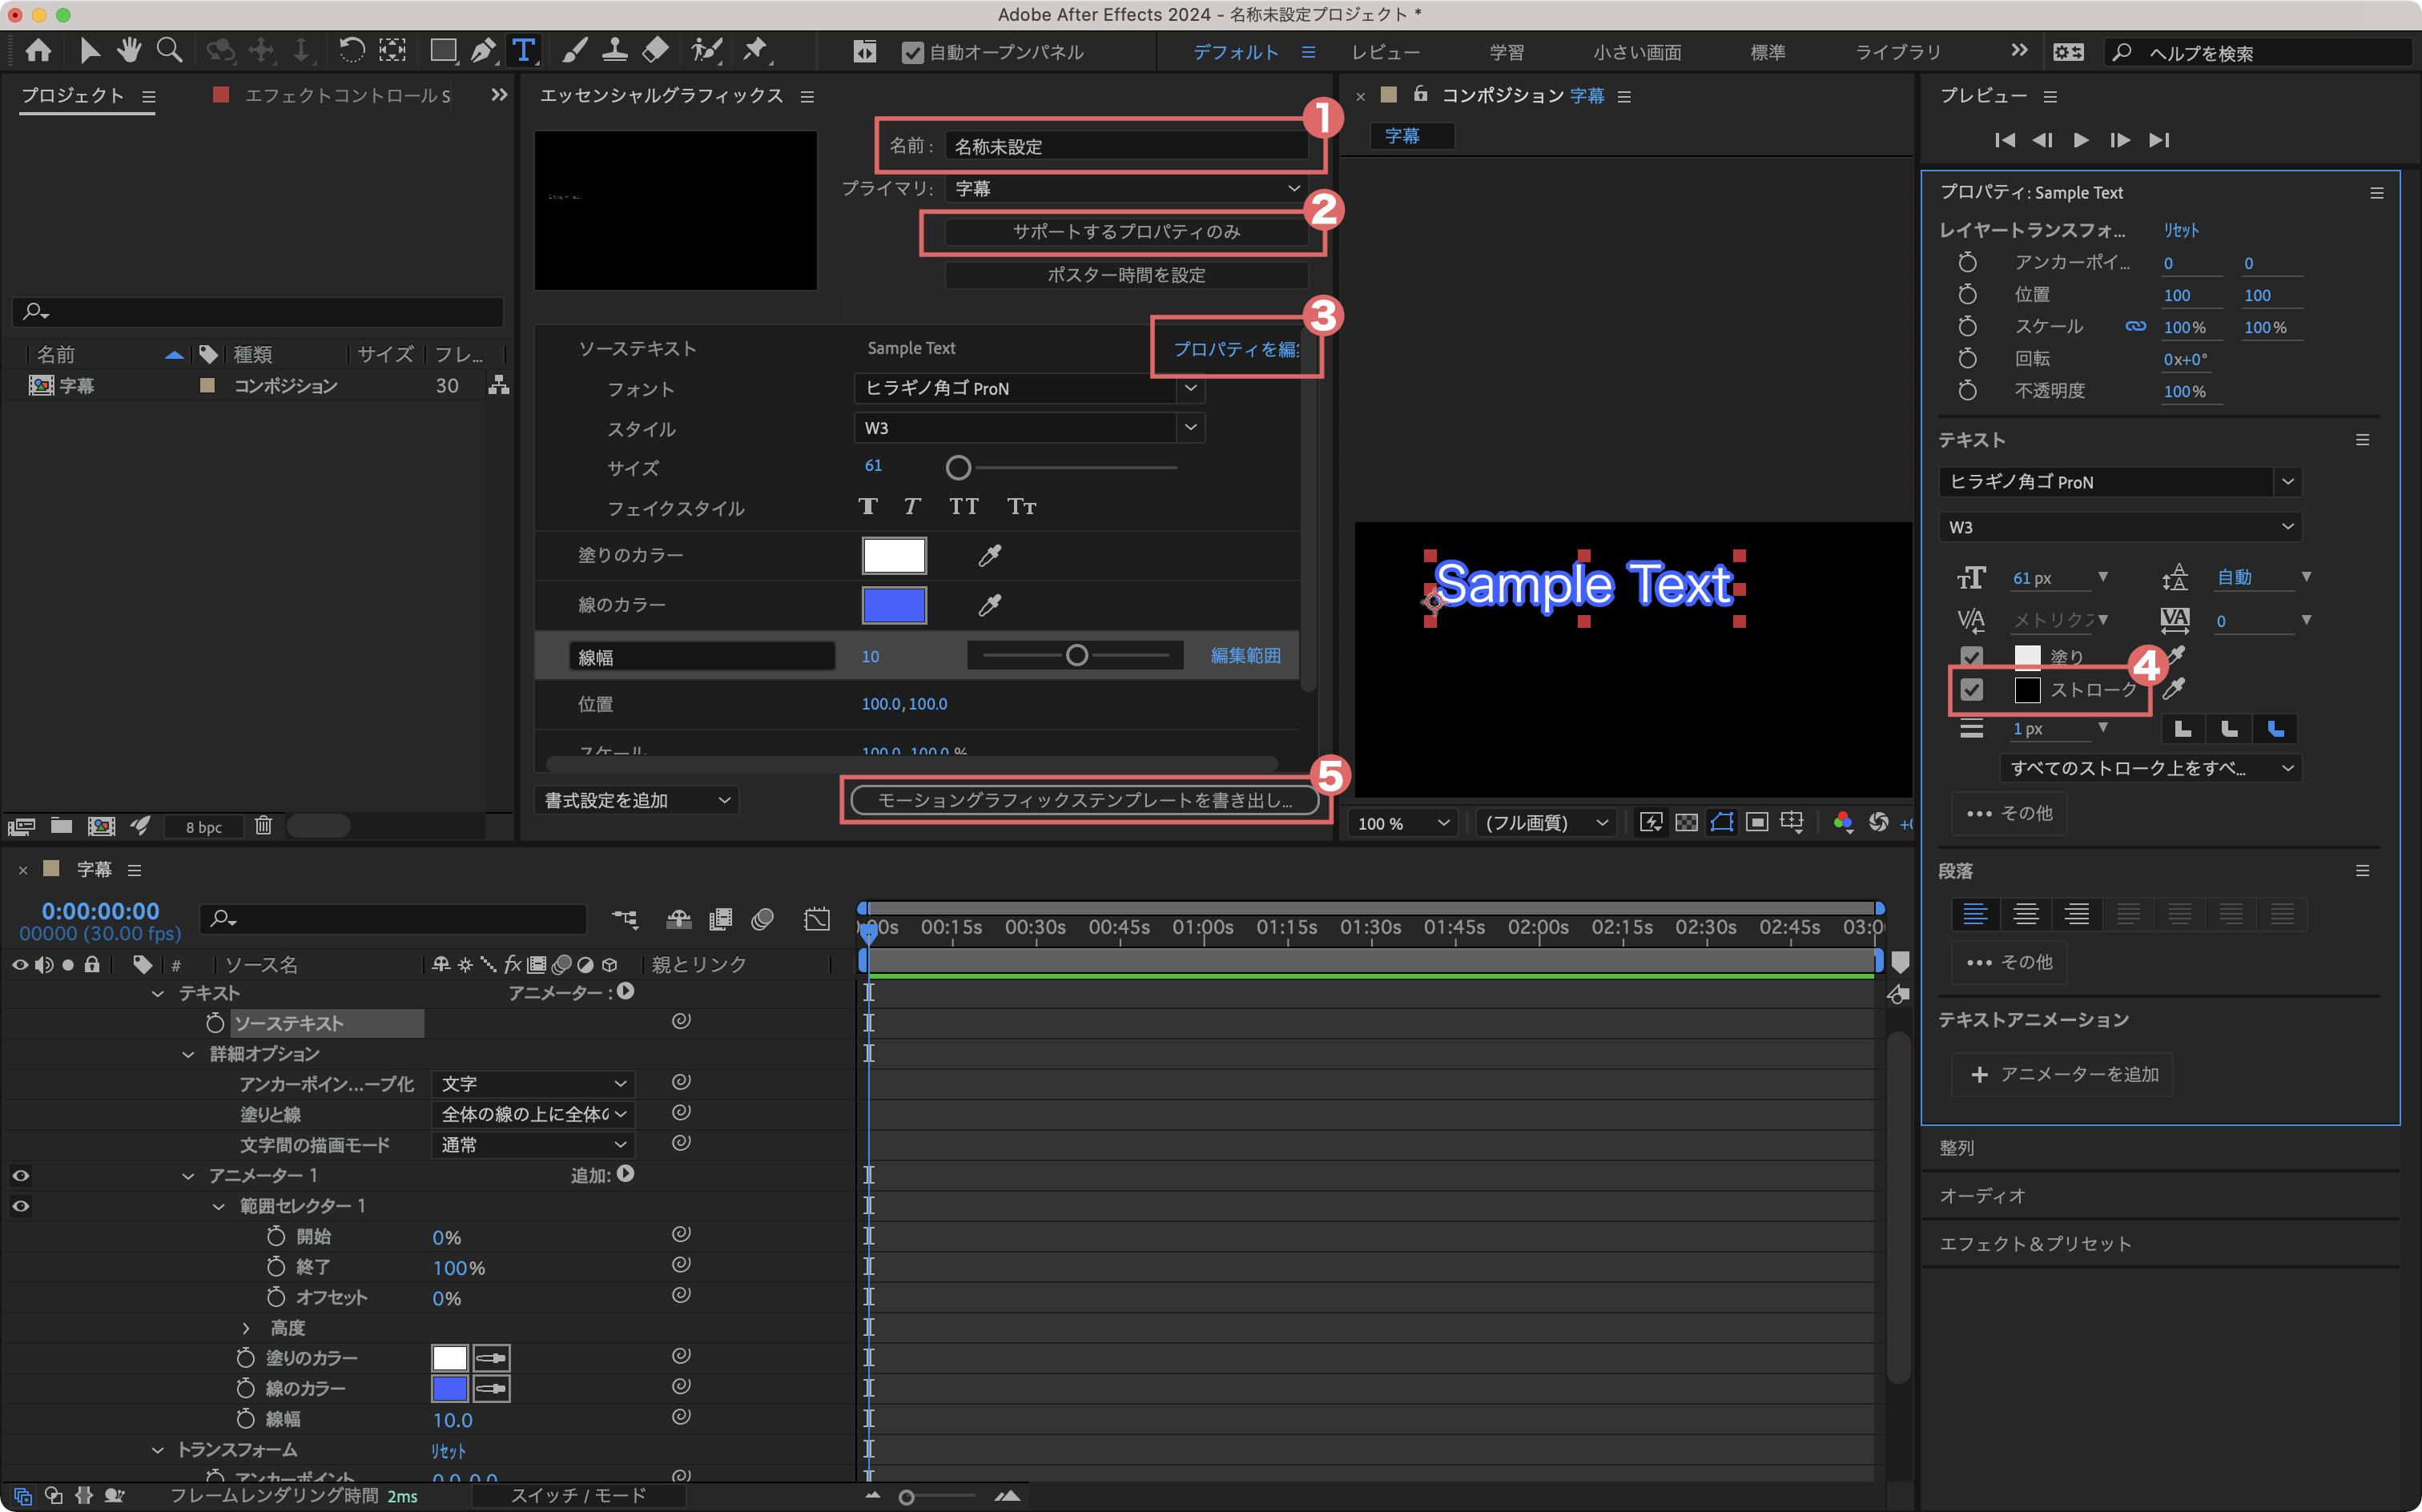Select the Clone Stamp tool
This screenshot has width=2422, height=1512.
pyautogui.click(x=614, y=51)
